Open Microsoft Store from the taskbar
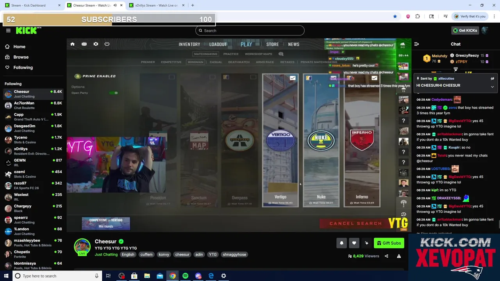Screen dimensions: 500x281 click(134, 276)
